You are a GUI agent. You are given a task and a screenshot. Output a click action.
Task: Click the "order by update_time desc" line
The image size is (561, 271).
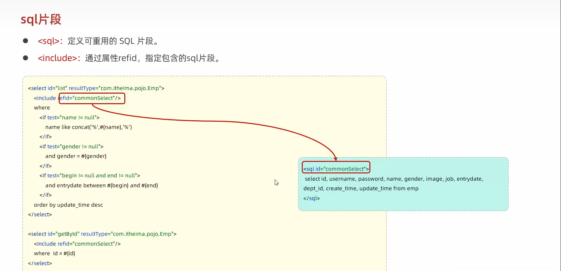[x=68, y=205]
